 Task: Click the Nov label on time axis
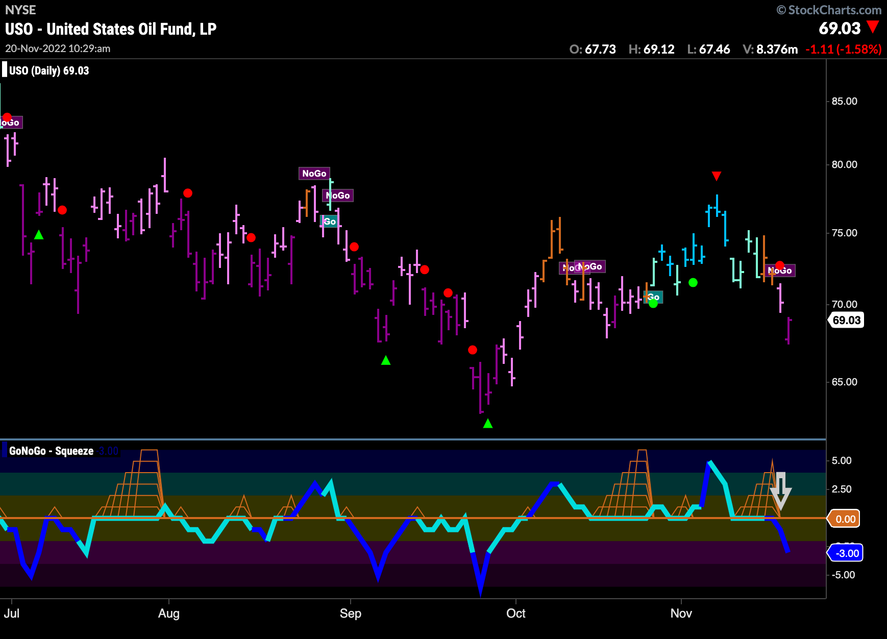point(681,613)
